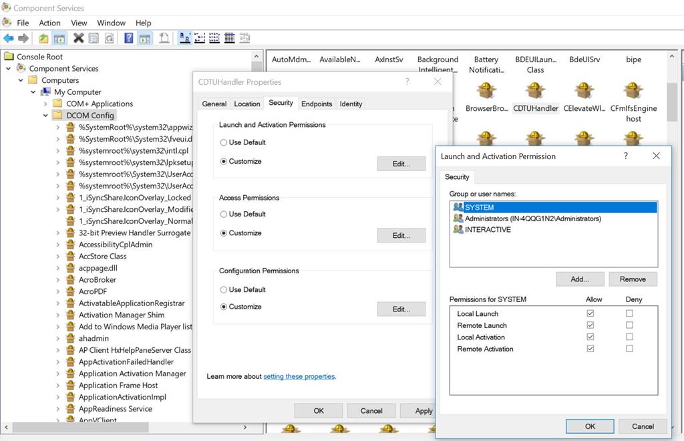684x441 pixels.
Task: Expand the ahadmin tree node
Action: pos(57,339)
